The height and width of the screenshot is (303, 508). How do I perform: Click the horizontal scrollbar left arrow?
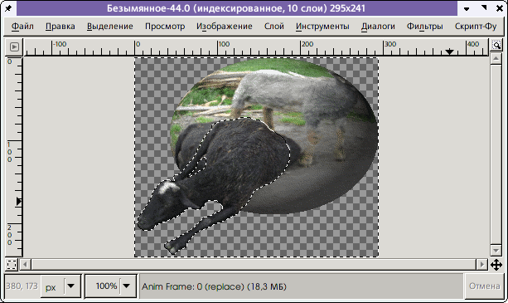coord(25,264)
